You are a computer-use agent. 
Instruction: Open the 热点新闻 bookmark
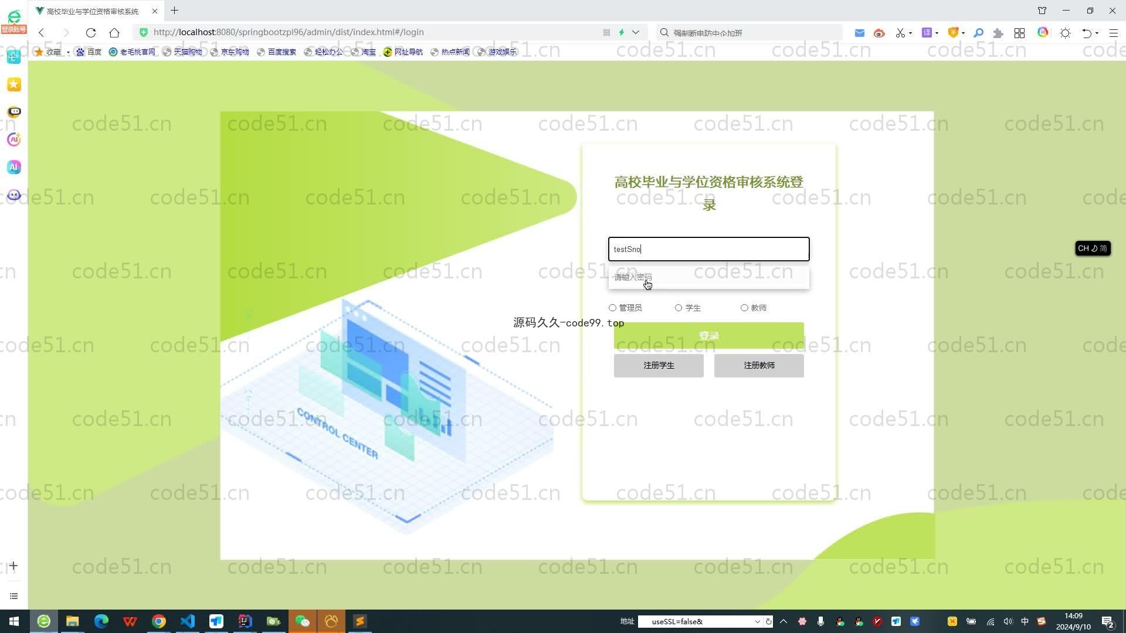pos(450,52)
